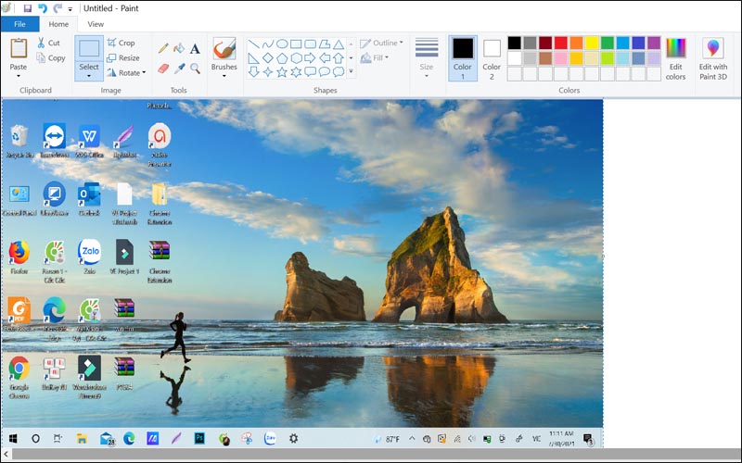Click the Undo arrow in title bar
This screenshot has height=463, width=742.
(x=43, y=8)
